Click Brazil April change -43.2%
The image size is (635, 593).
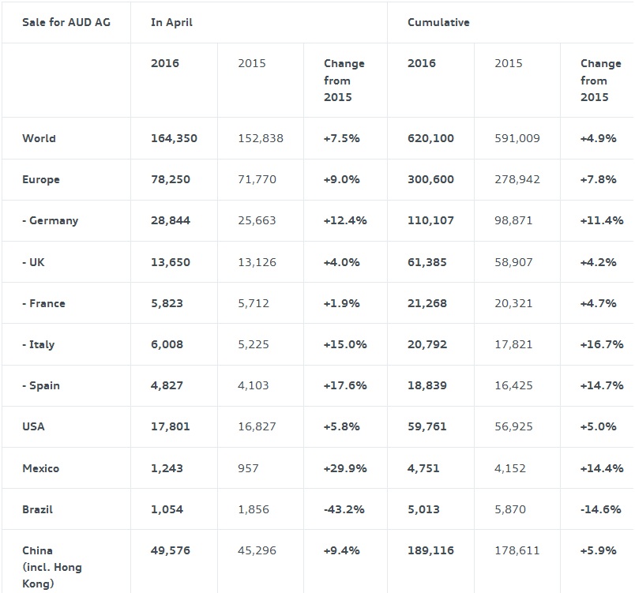point(344,509)
